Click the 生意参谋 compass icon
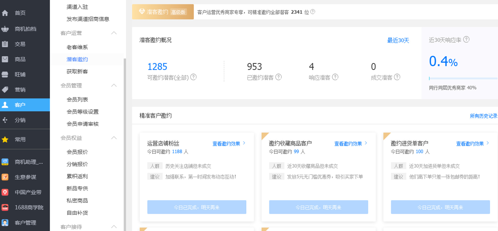This screenshot has height=231, width=498. pos(5,177)
